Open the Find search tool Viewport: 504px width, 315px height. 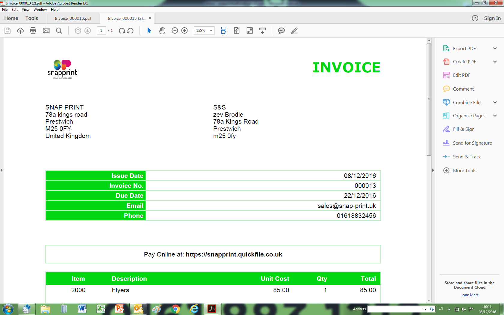coord(59,31)
